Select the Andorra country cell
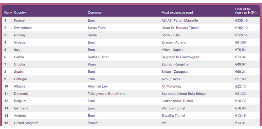262x129 pixels. pyautogui.click(x=20, y=116)
